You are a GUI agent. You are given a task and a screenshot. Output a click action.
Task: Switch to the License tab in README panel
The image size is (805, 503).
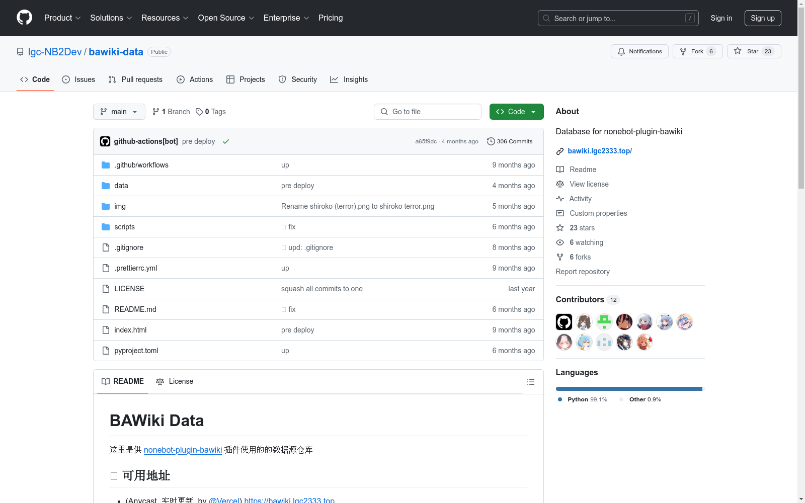175,381
